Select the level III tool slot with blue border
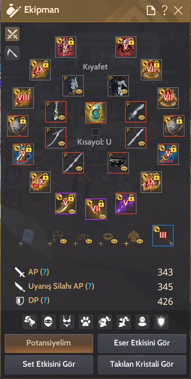The width and height of the screenshot is (191, 379). click(x=163, y=236)
